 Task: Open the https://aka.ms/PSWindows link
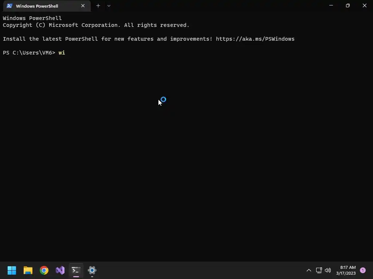(255, 39)
